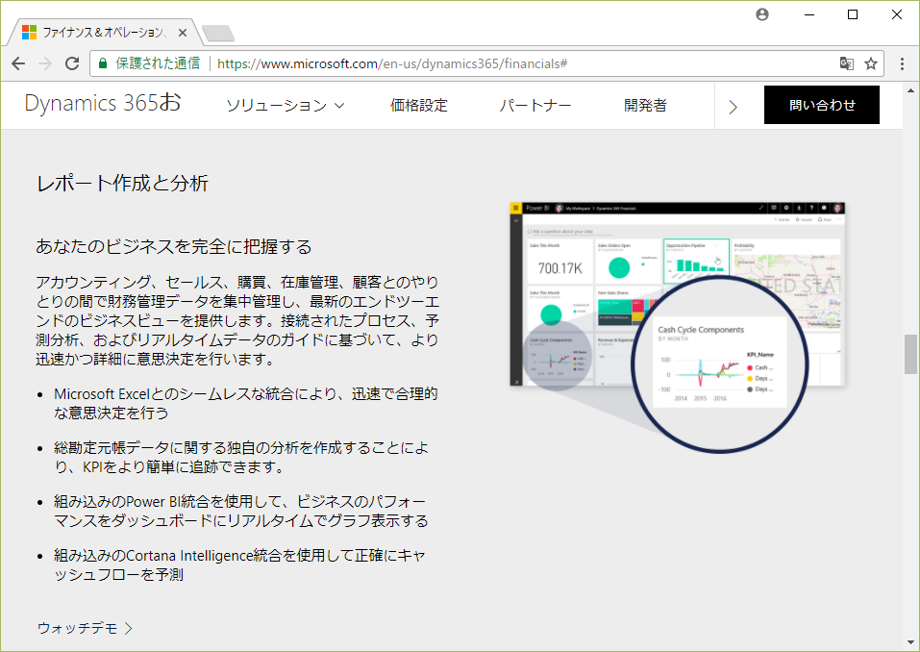The height and width of the screenshot is (652, 920).
Task: Click the Cash Cycle Components chart title
Action: (701, 330)
